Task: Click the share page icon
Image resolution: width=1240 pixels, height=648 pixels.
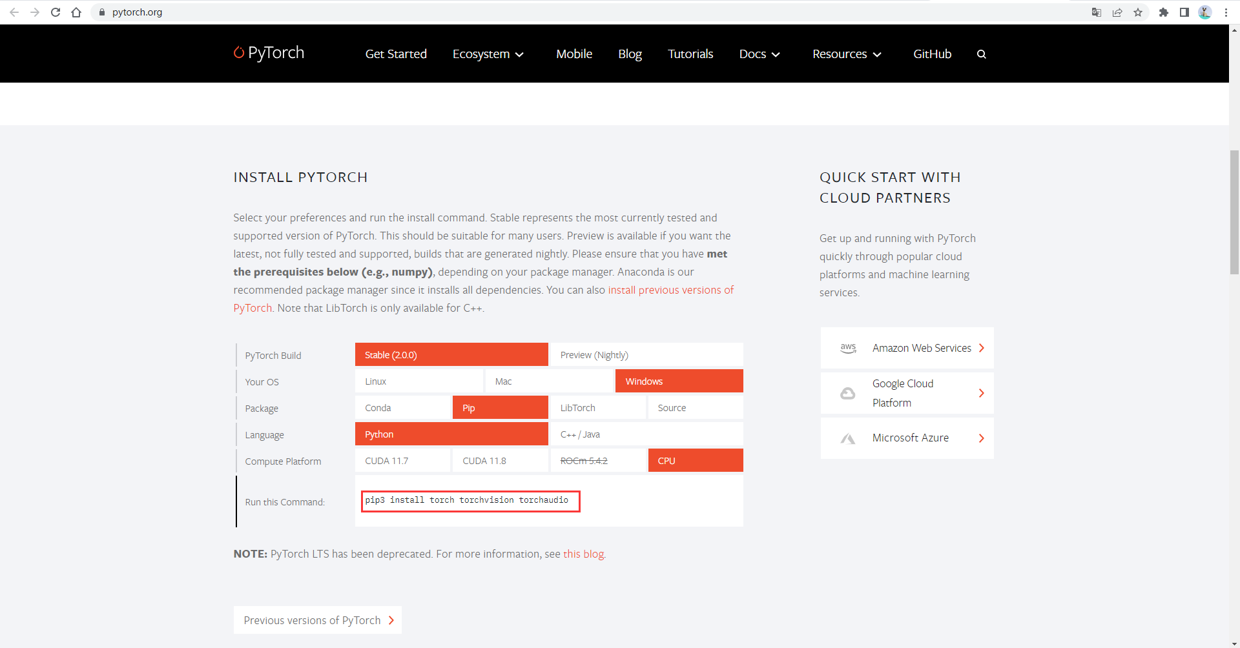Action: tap(1117, 12)
